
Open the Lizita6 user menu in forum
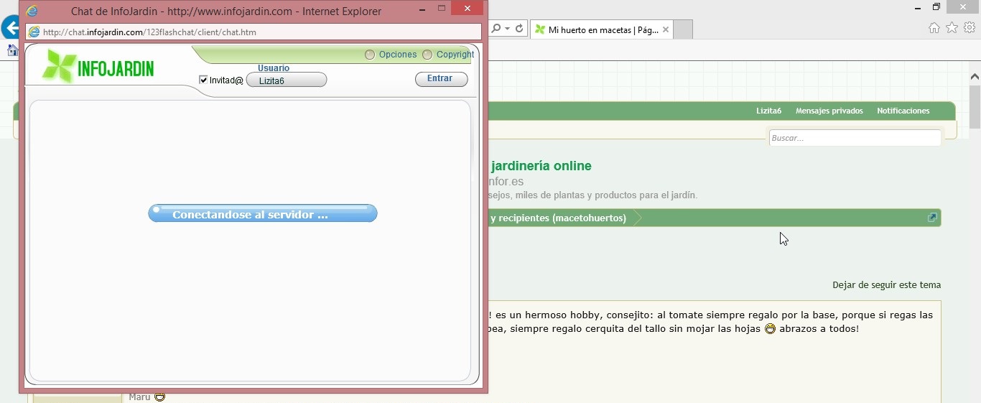click(x=768, y=111)
